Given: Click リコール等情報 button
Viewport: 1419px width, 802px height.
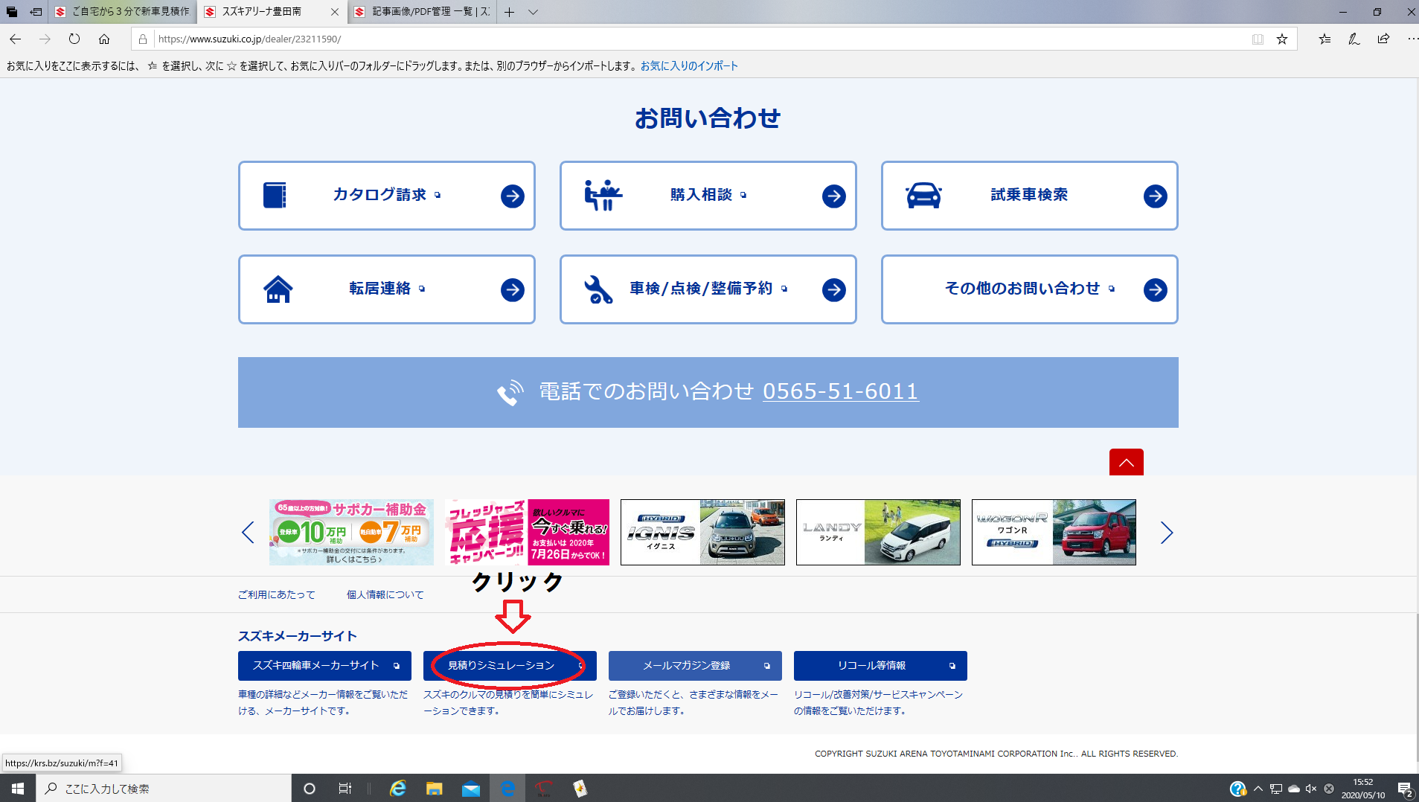Looking at the screenshot, I should click(x=880, y=665).
